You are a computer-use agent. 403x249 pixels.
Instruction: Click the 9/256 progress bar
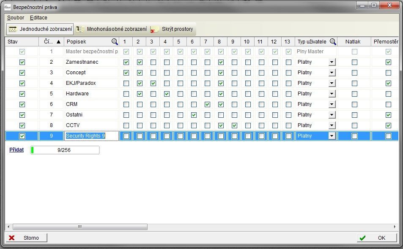pyautogui.click(x=65, y=150)
